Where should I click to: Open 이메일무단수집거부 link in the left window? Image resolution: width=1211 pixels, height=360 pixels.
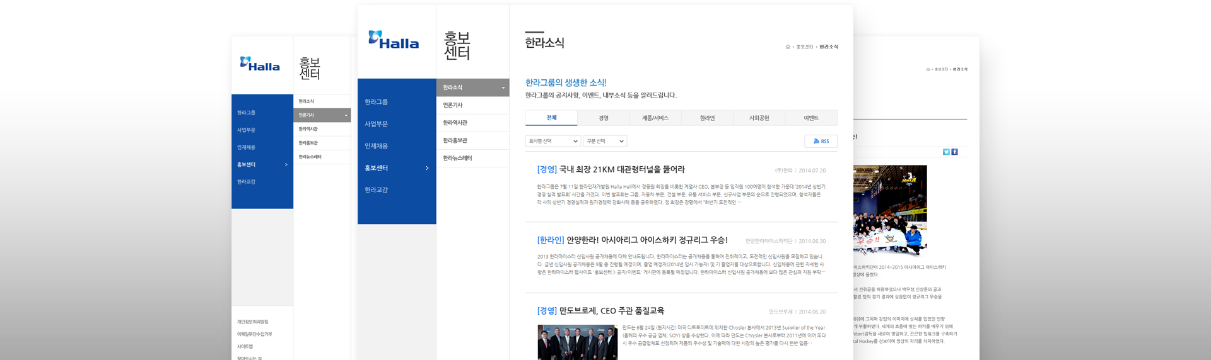tap(255, 334)
